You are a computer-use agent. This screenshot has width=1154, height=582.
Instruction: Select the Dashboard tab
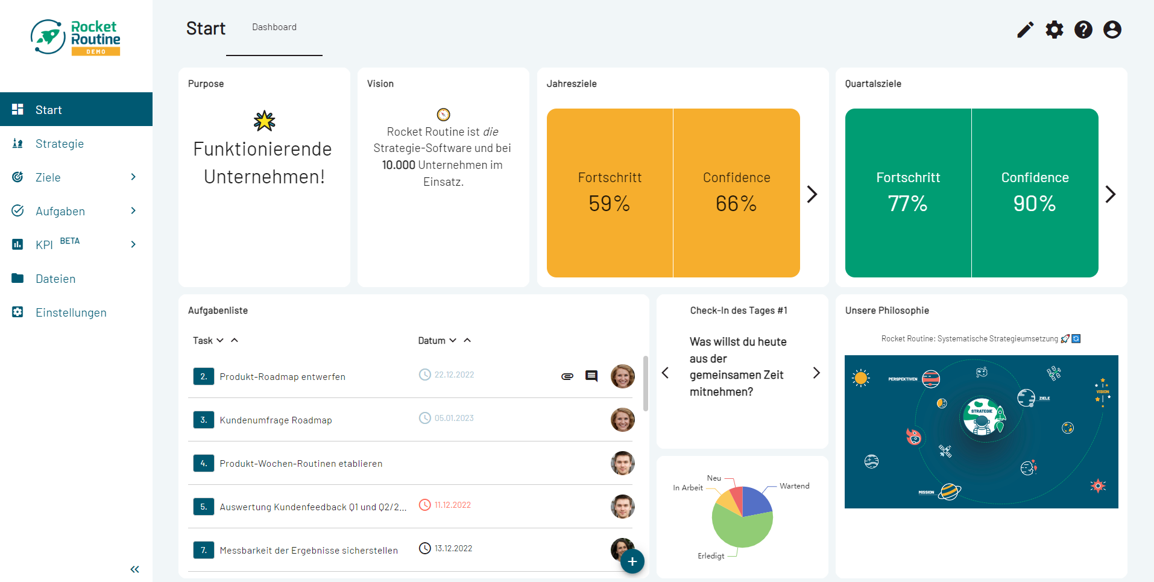click(x=274, y=28)
